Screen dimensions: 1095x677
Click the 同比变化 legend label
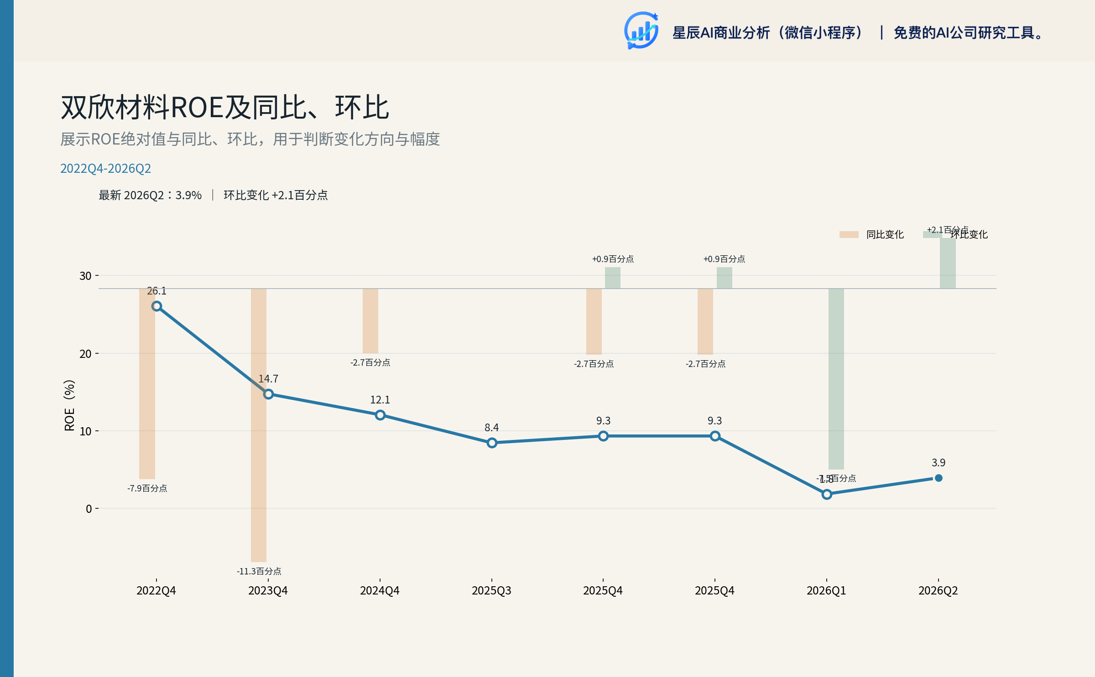885,234
